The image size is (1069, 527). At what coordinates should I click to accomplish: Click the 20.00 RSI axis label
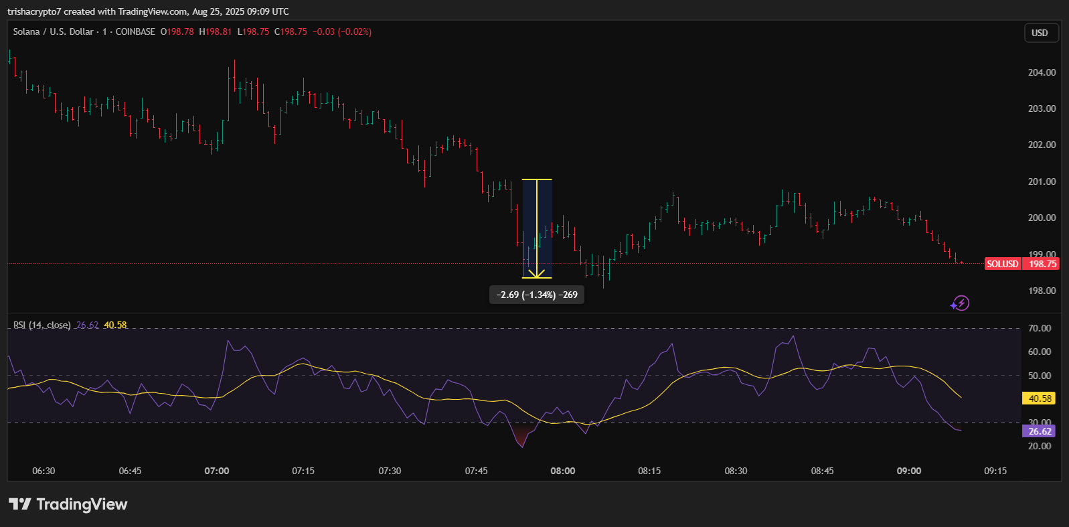tap(1040, 446)
